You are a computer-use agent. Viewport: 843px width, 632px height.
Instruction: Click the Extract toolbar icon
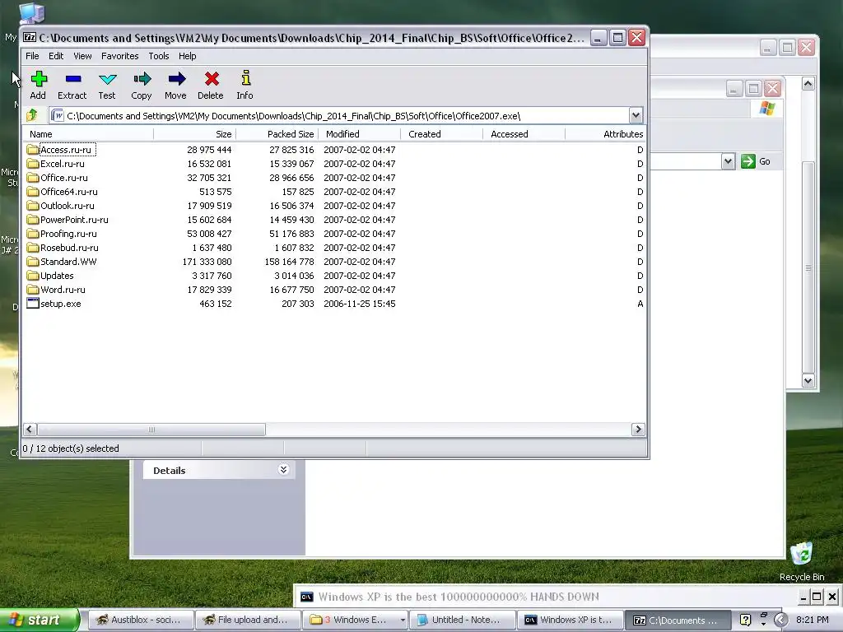click(73, 79)
